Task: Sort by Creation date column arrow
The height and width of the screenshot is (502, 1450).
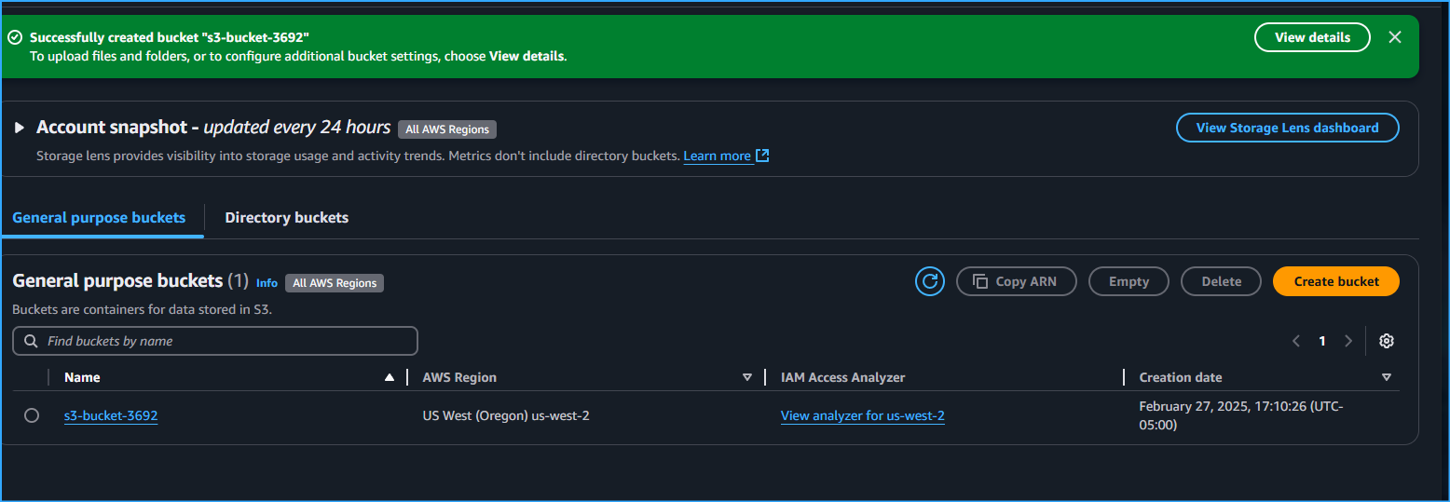Action: (x=1386, y=377)
